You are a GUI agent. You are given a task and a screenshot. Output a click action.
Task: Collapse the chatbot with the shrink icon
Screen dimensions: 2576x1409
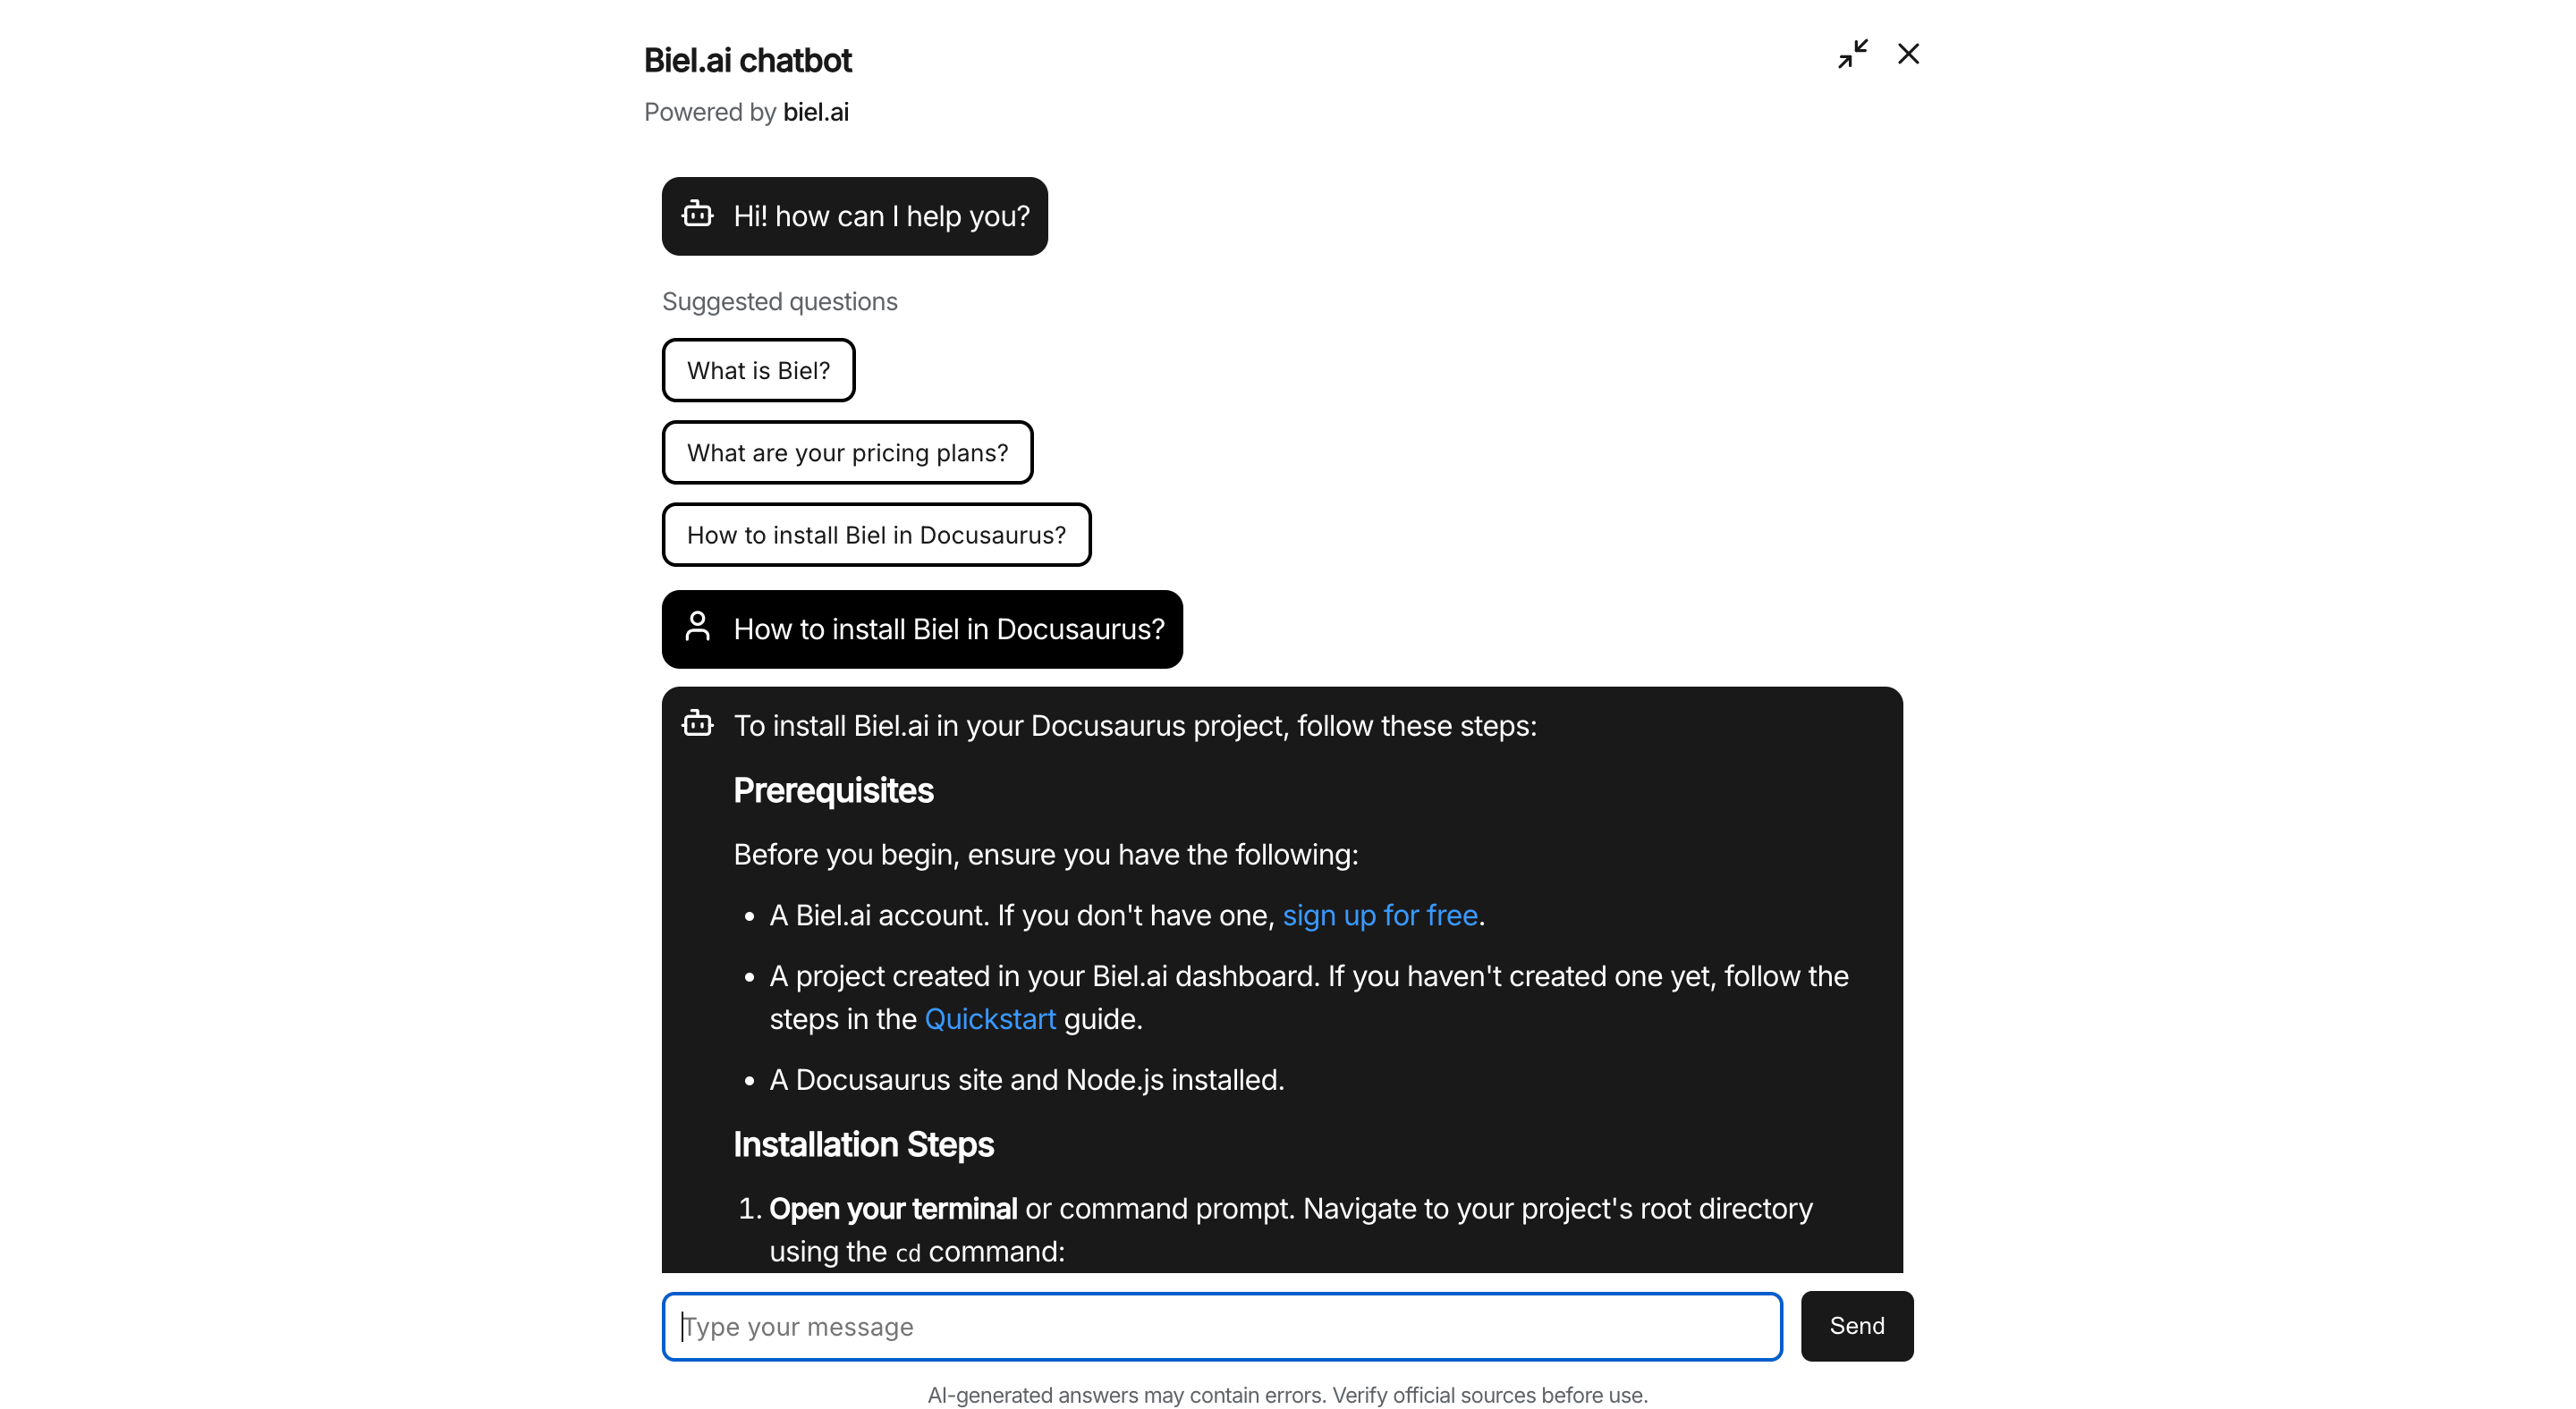tap(1852, 54)
